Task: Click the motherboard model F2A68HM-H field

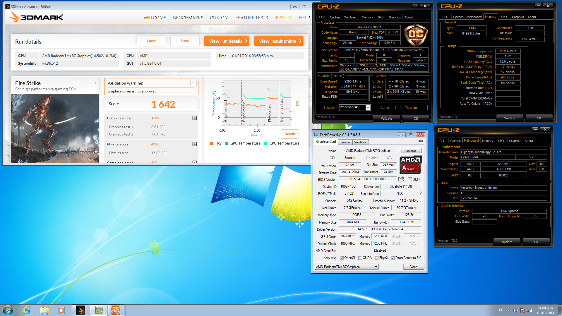Action: (x=488, y=157)
